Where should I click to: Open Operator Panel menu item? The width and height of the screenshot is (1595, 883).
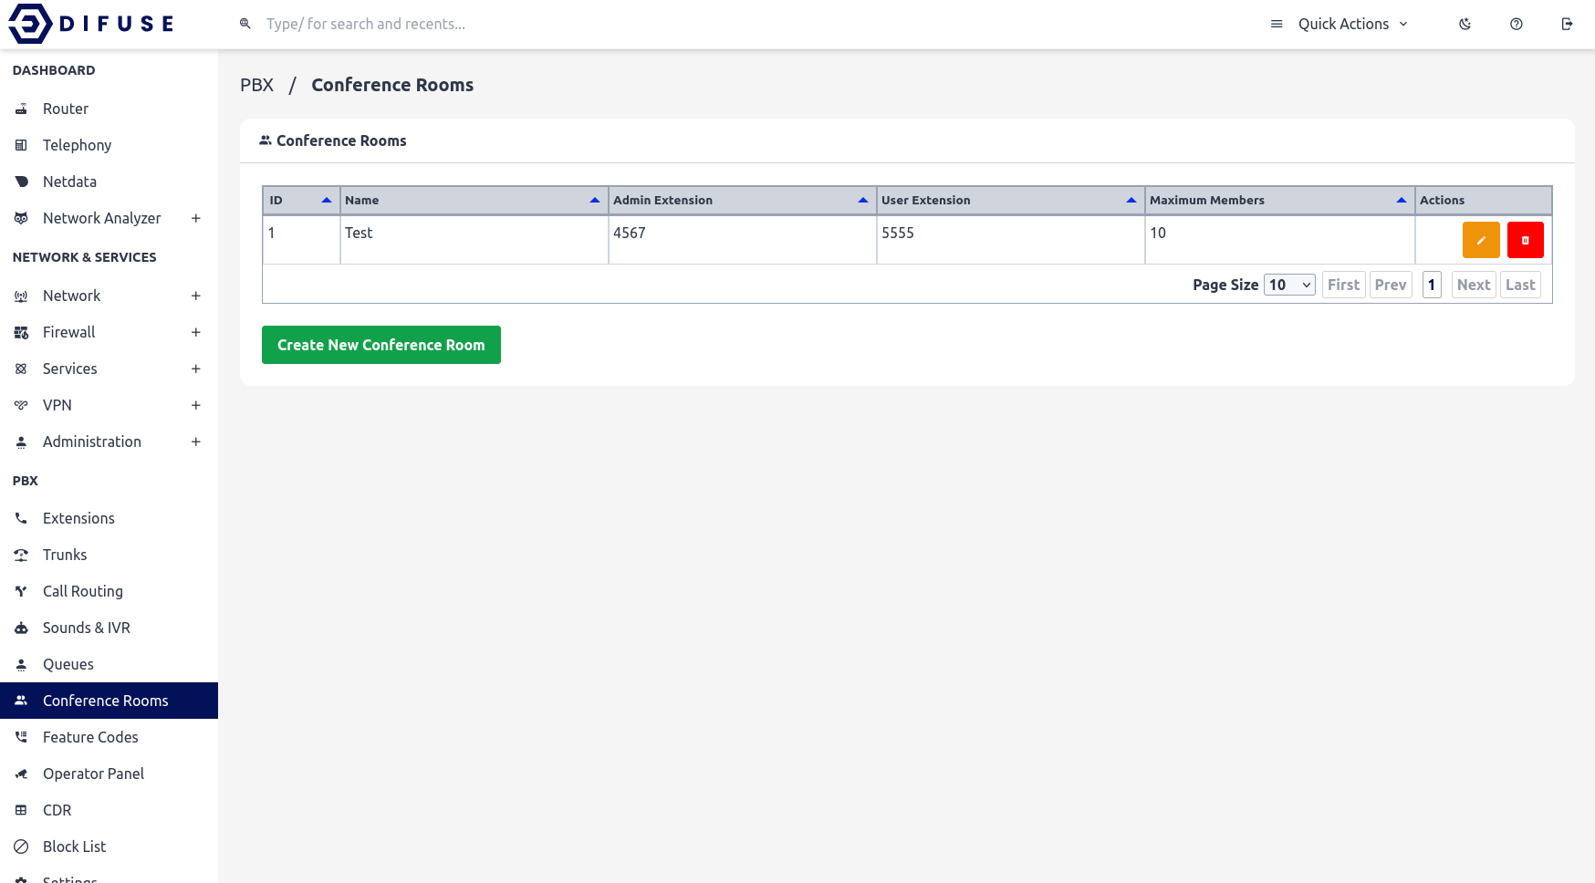tap(109, 774)
